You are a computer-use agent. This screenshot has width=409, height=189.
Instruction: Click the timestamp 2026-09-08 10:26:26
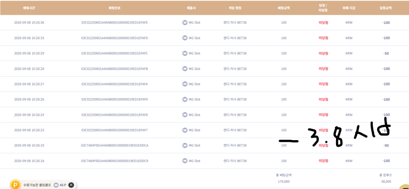[x=29, y=99]
